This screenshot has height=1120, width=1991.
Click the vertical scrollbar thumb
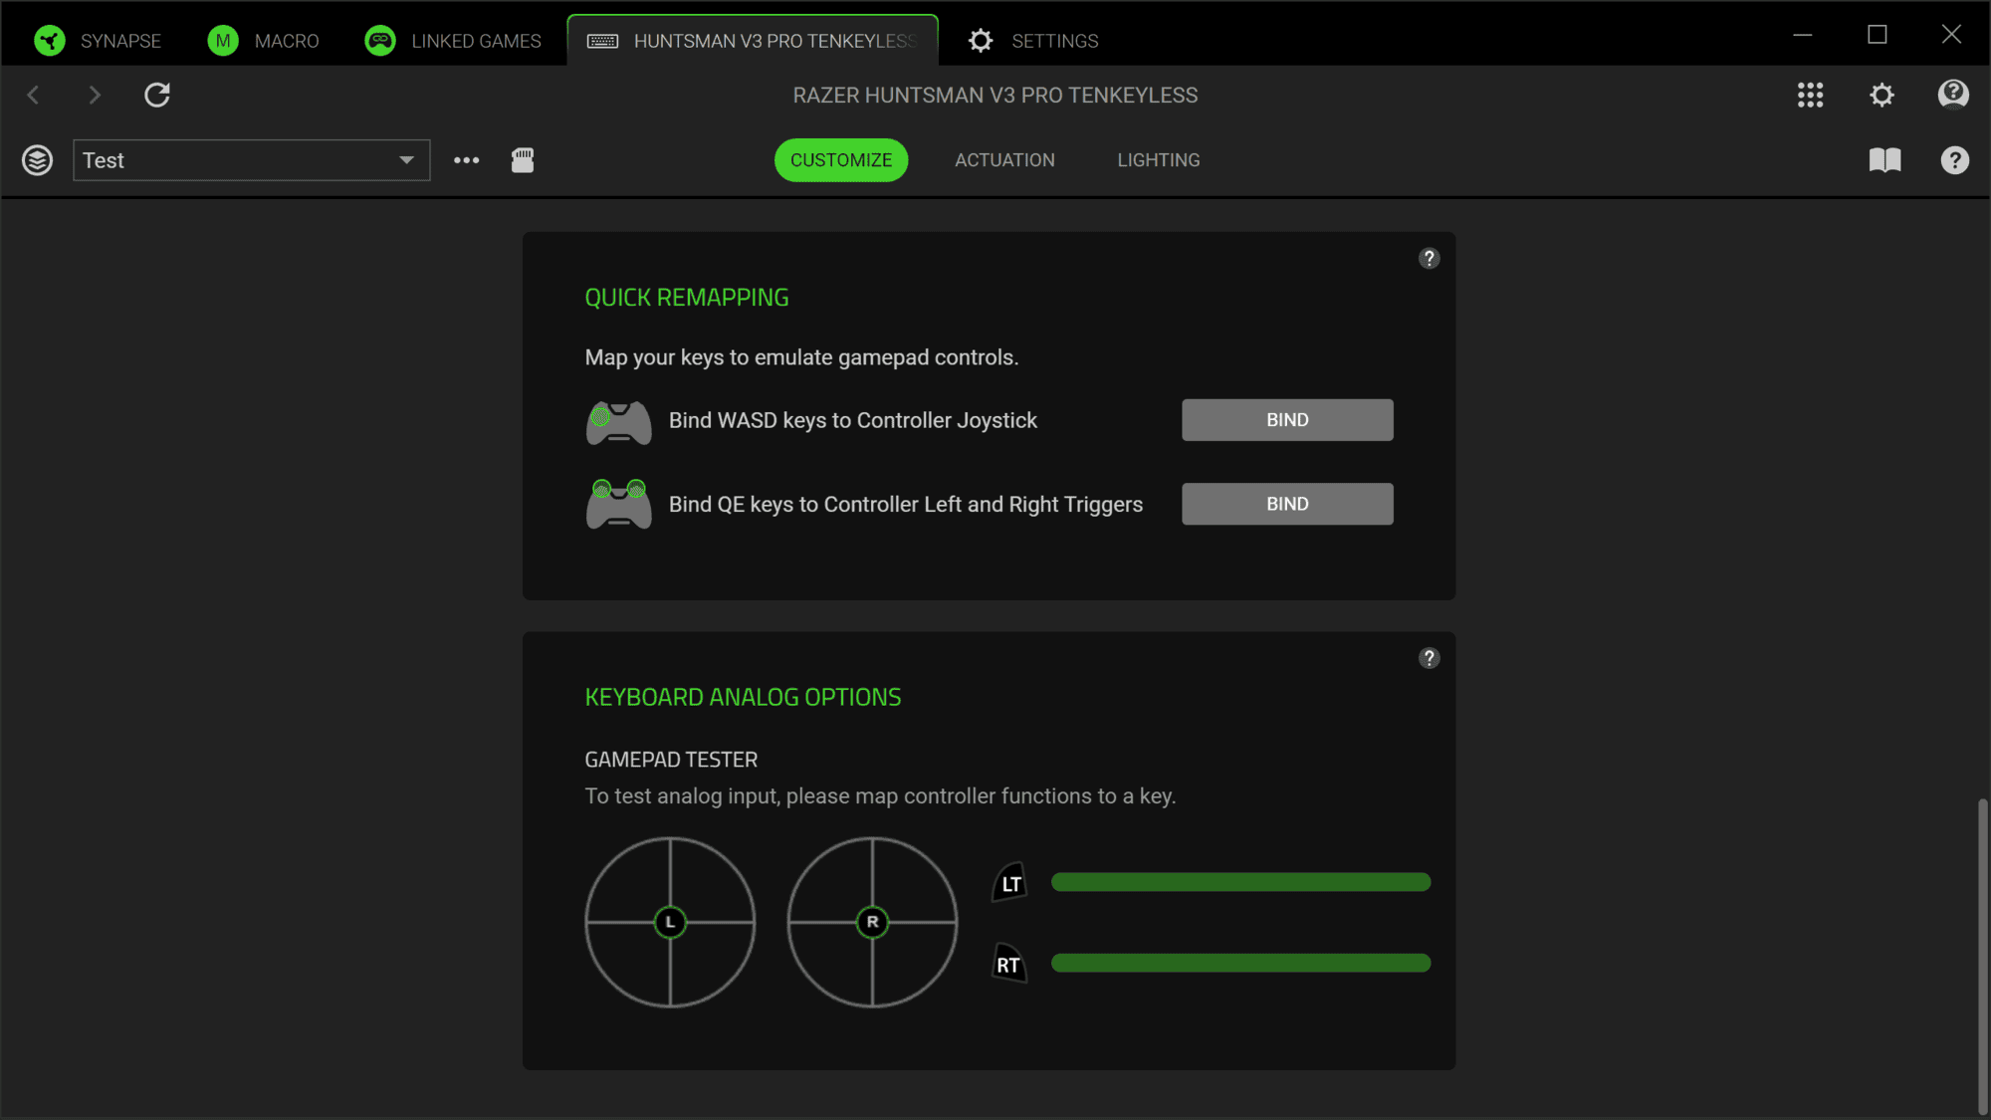click(1982, 956)
